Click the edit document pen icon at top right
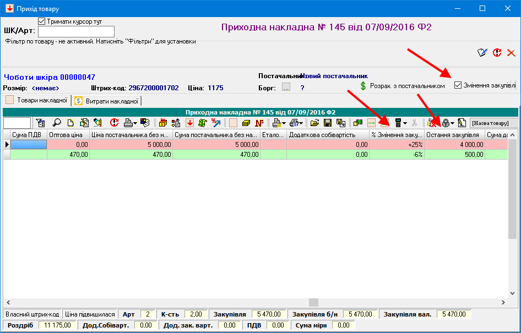This screenshot has height=333, width=521. [x=482, y=53]
